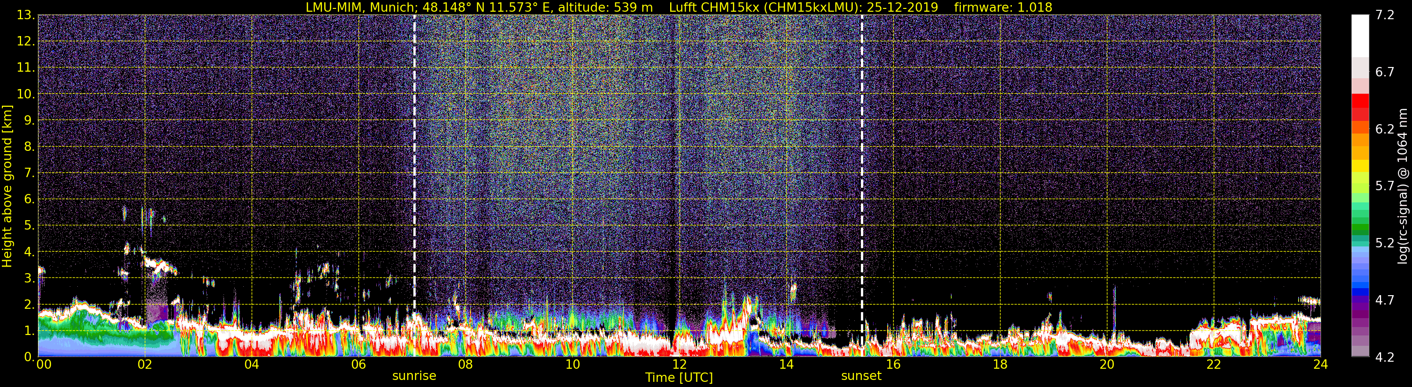This screenshot has height=387, width=1412.
Task: Click the height axis tick label '1.'
Action: point(29,331)
